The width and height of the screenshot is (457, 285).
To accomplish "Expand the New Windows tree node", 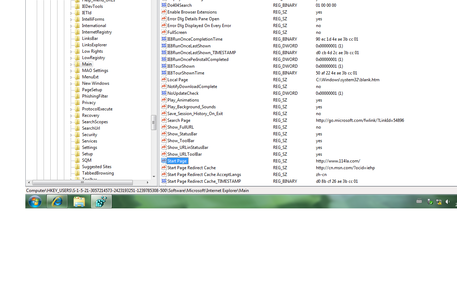I will [x=71, y=84].
